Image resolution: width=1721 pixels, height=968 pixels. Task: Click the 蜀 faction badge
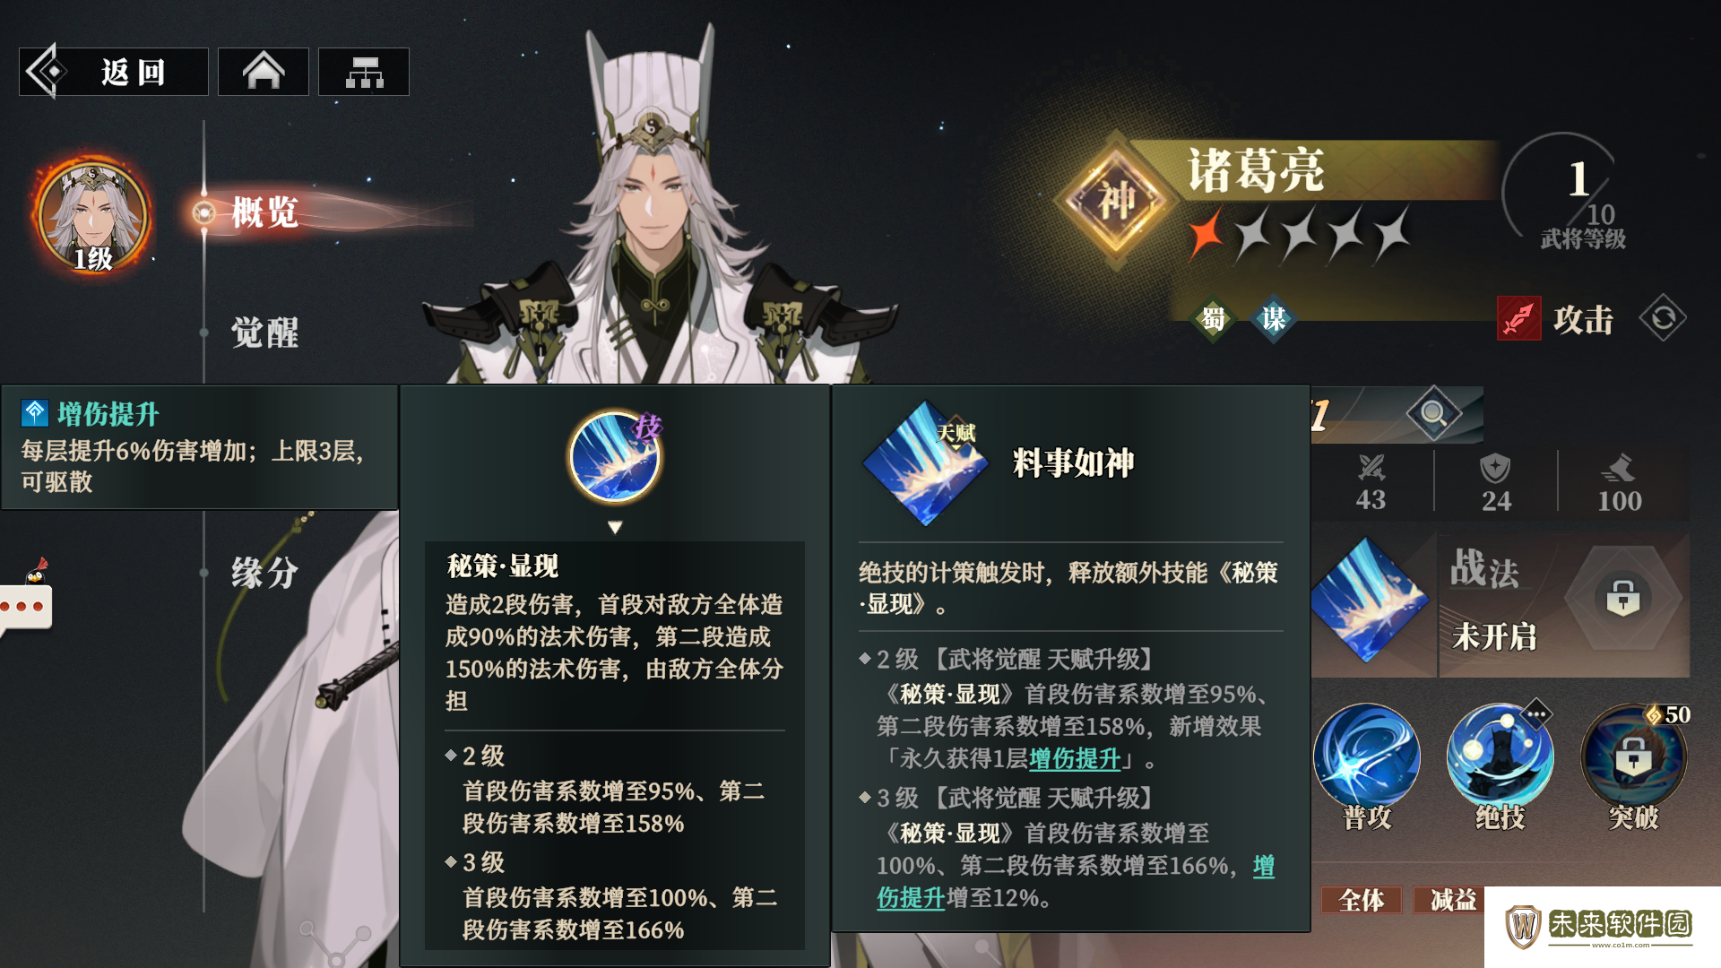1214,318
